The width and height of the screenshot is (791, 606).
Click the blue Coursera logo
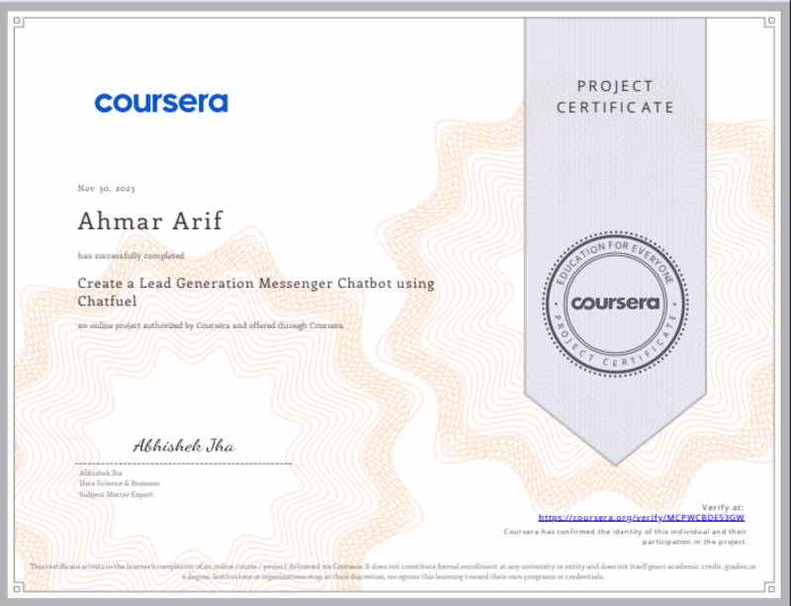click(161, 103)
